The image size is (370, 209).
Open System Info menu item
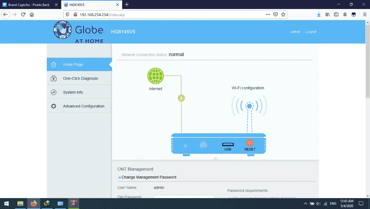point(79,92)
